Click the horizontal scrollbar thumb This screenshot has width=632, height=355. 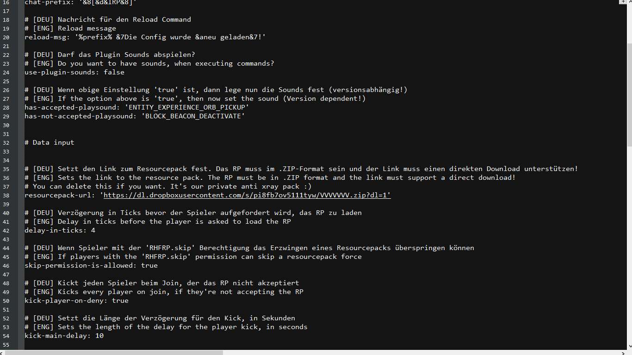114,352
